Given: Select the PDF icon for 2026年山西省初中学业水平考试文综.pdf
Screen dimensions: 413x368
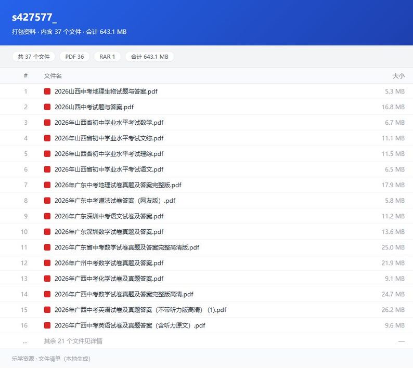Looking at the screenshot, I should point(47,138).
